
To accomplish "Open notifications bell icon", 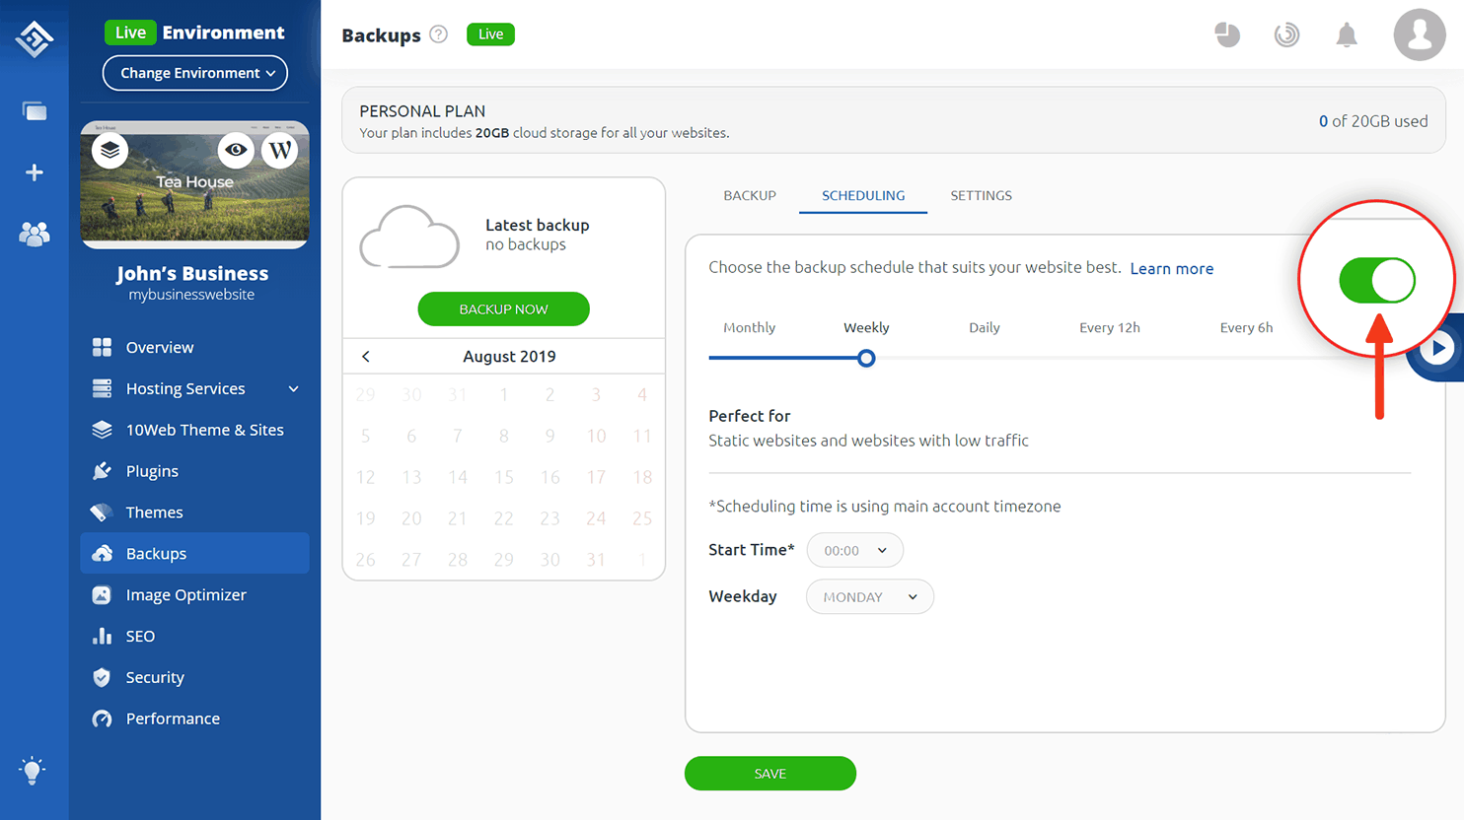I will click(x=1347, y=34).
